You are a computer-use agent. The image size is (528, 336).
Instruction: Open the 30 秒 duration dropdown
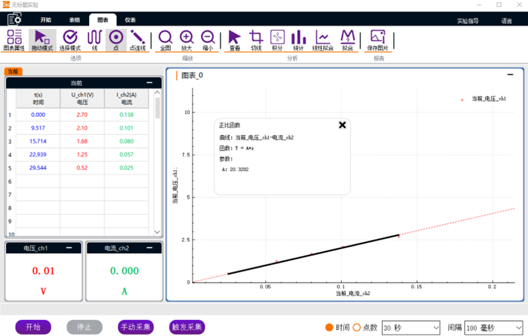point(411,327)
